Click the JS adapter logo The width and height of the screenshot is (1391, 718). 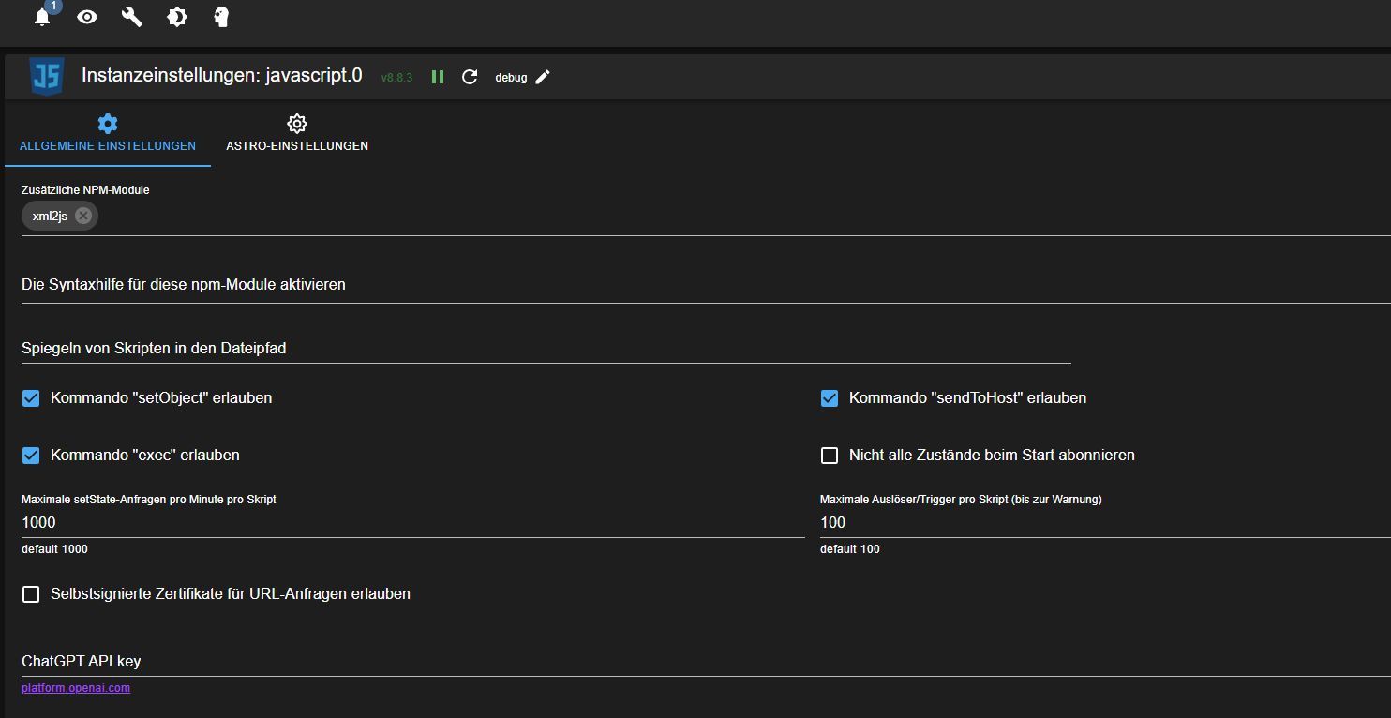pos(46,76)
